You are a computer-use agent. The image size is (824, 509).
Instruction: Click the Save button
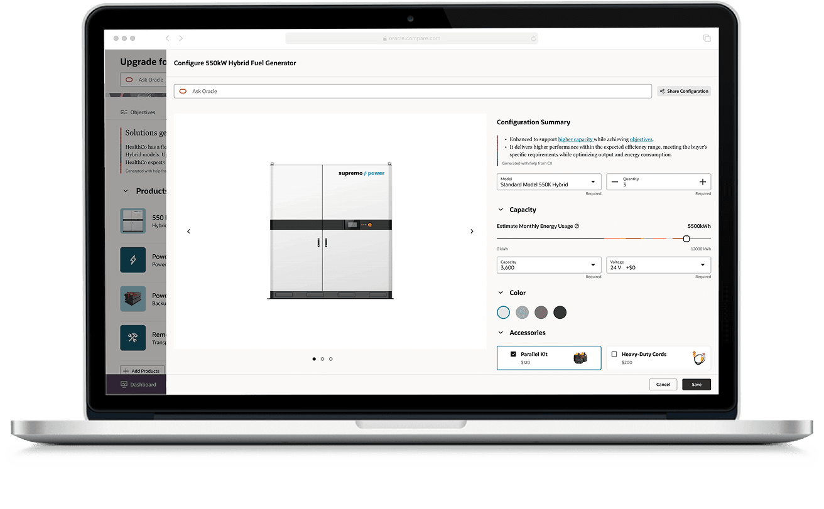point(697,384)
